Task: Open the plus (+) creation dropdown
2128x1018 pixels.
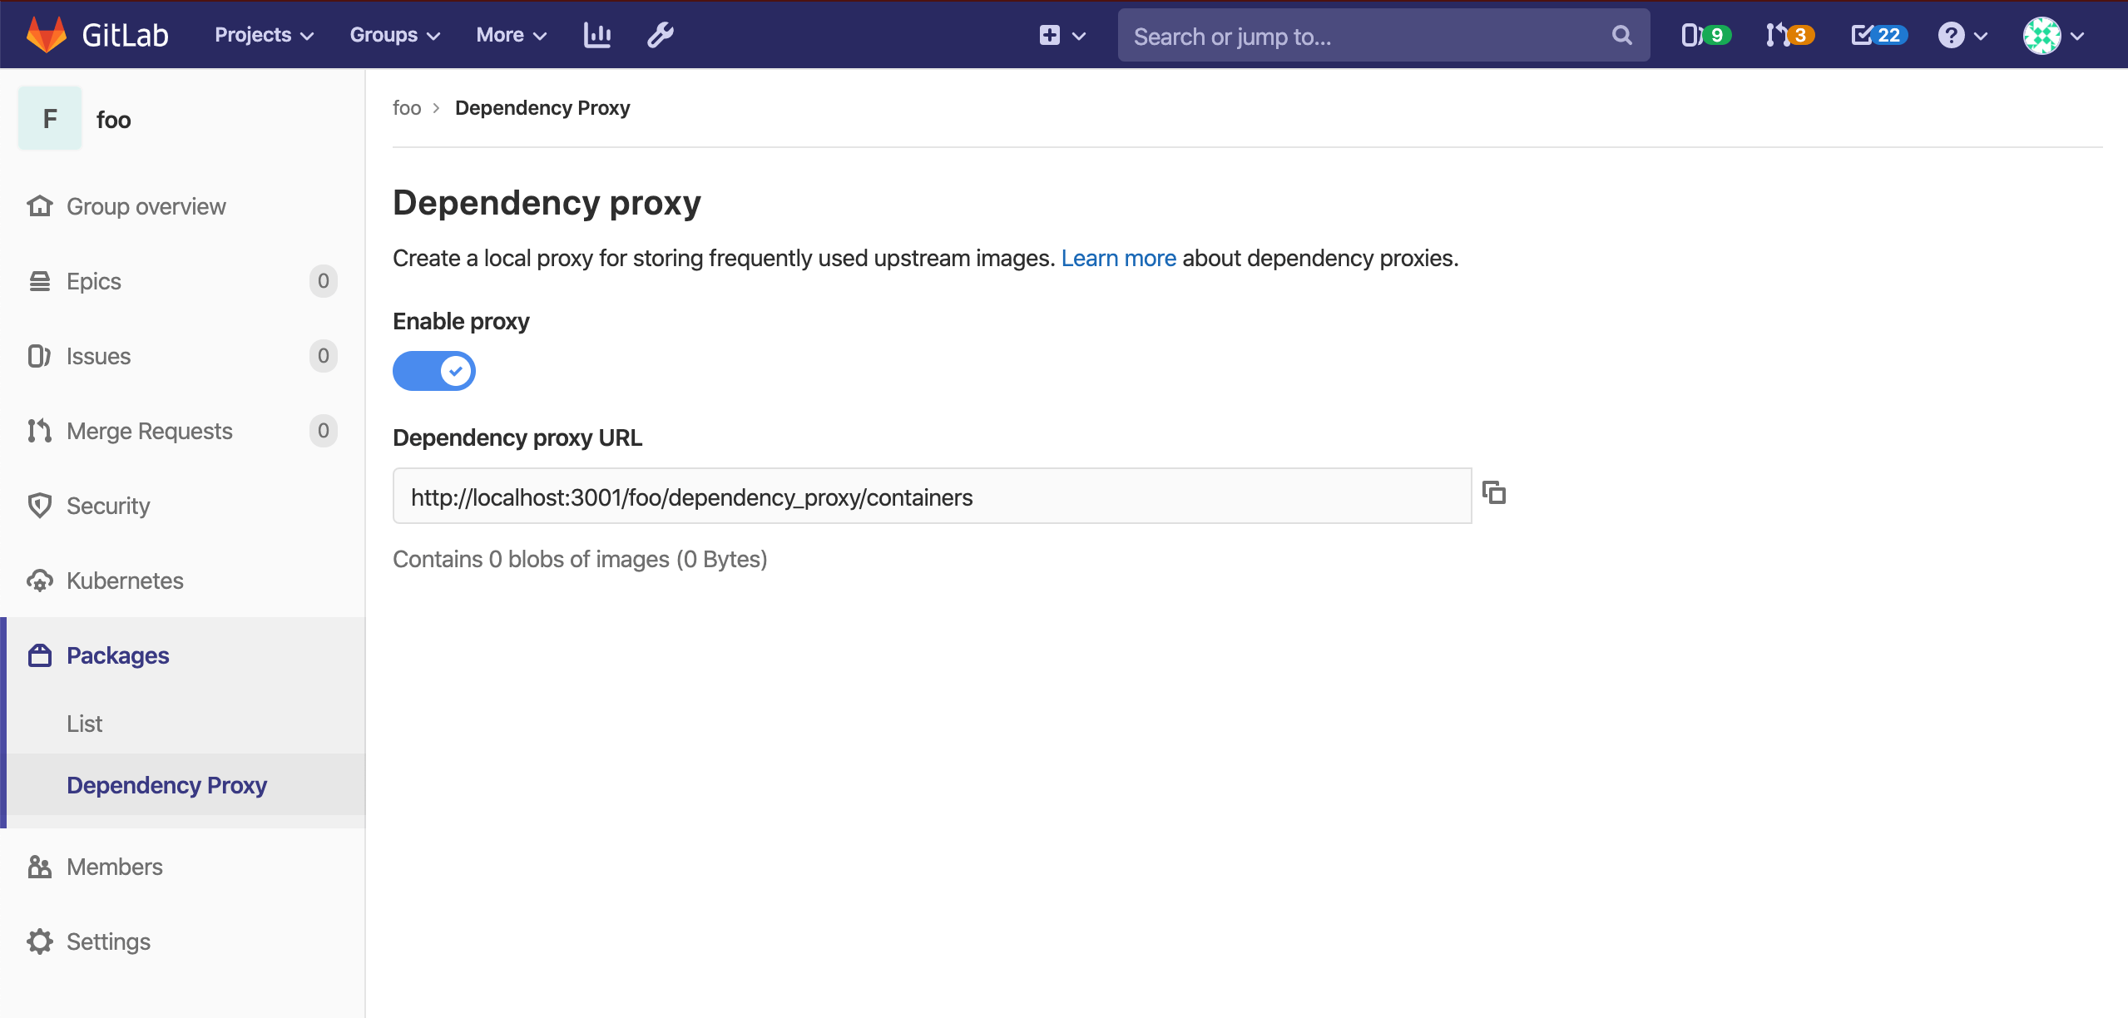Action: click(1060, 35)
